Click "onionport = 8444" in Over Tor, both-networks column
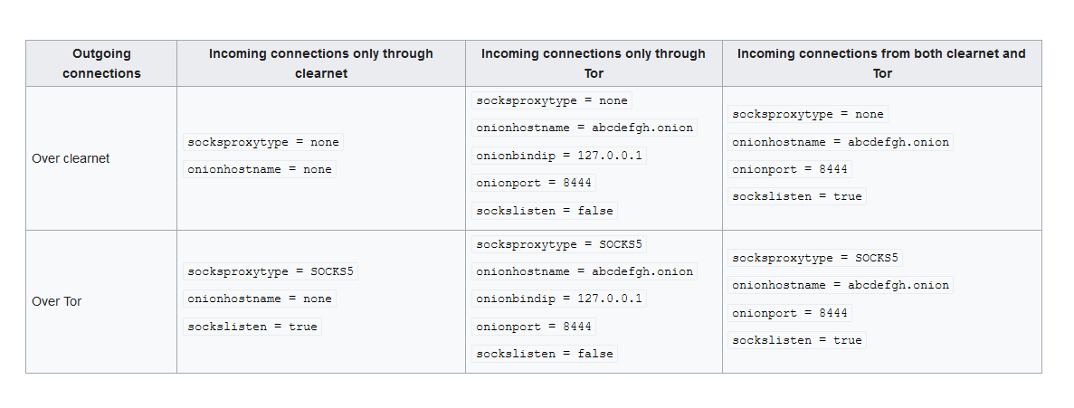Image resolution: width=1074 pixels, height=408 pixels. click(790, 313)
